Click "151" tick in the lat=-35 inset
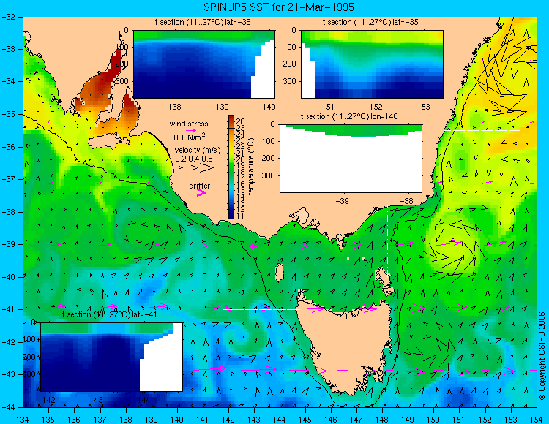Image resolution: width=549 pixels, height=424 pixels. (x=328, y=107)
